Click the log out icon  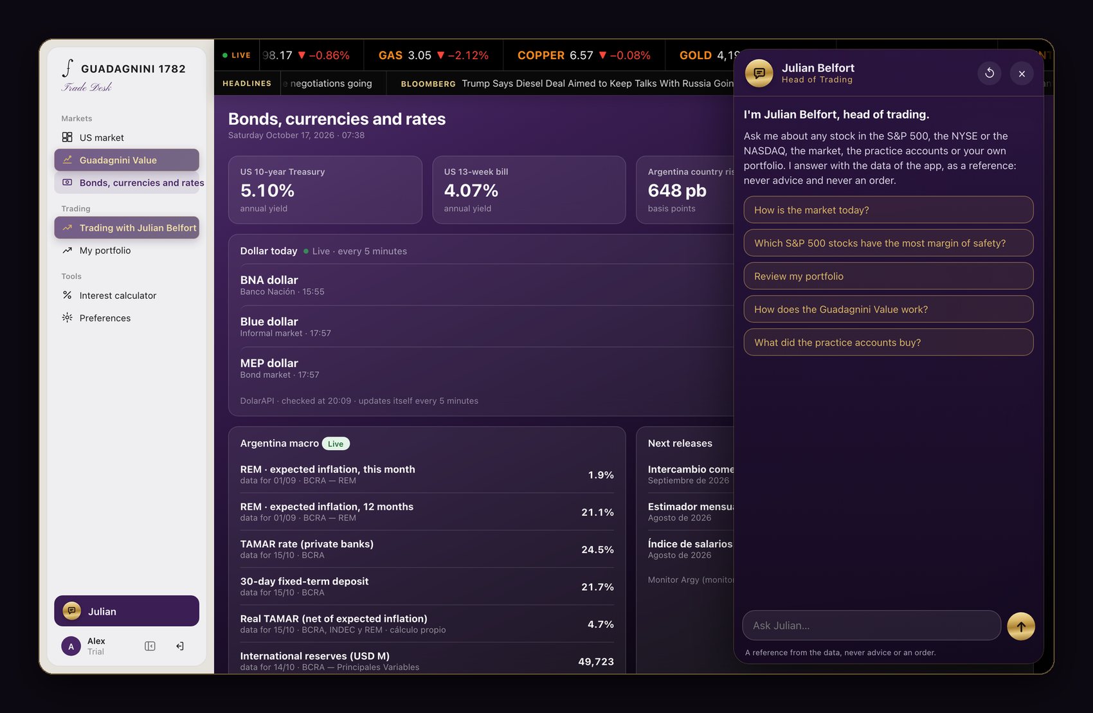coord(180,646)
